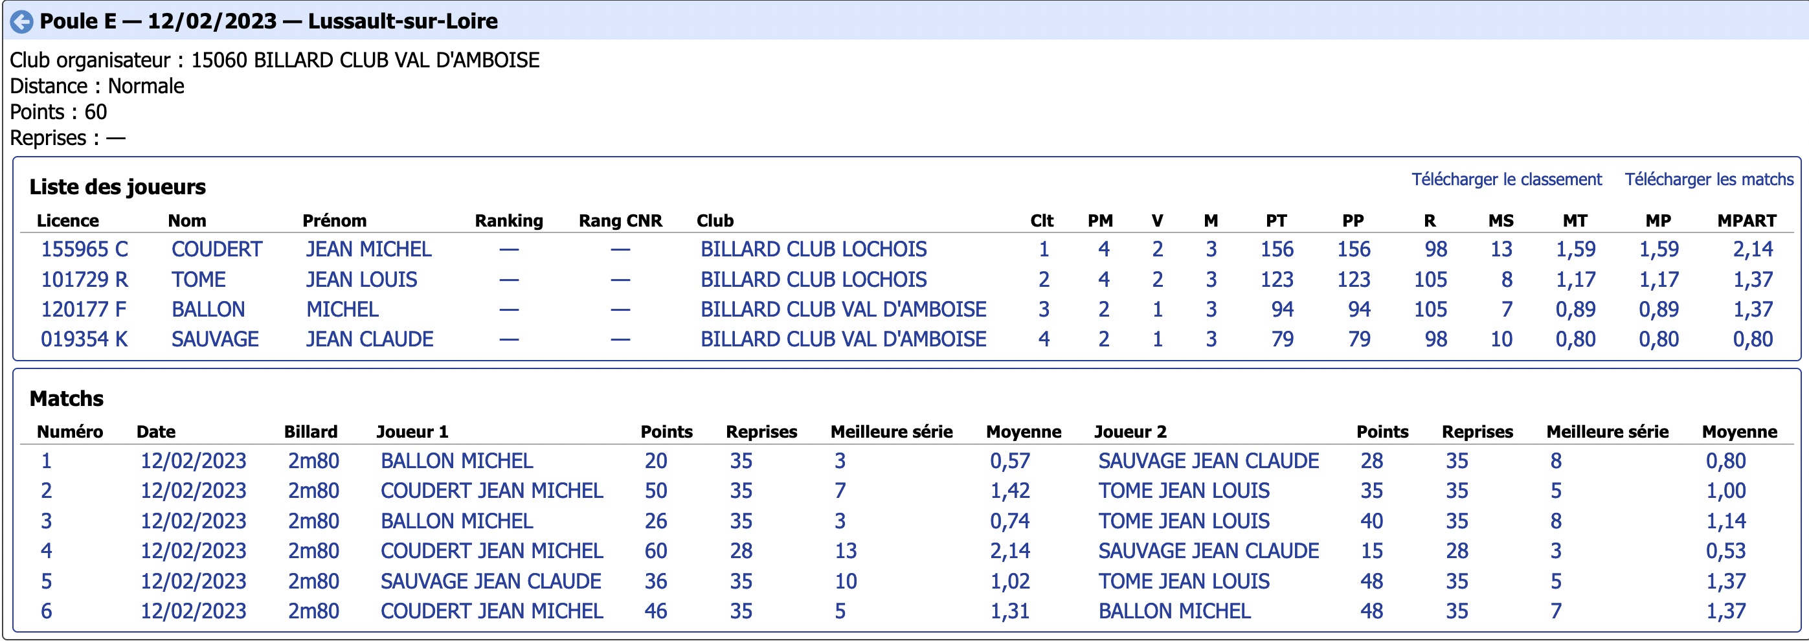Select match number 3
Screen dimensions: 1809x641
coord(47,521)
